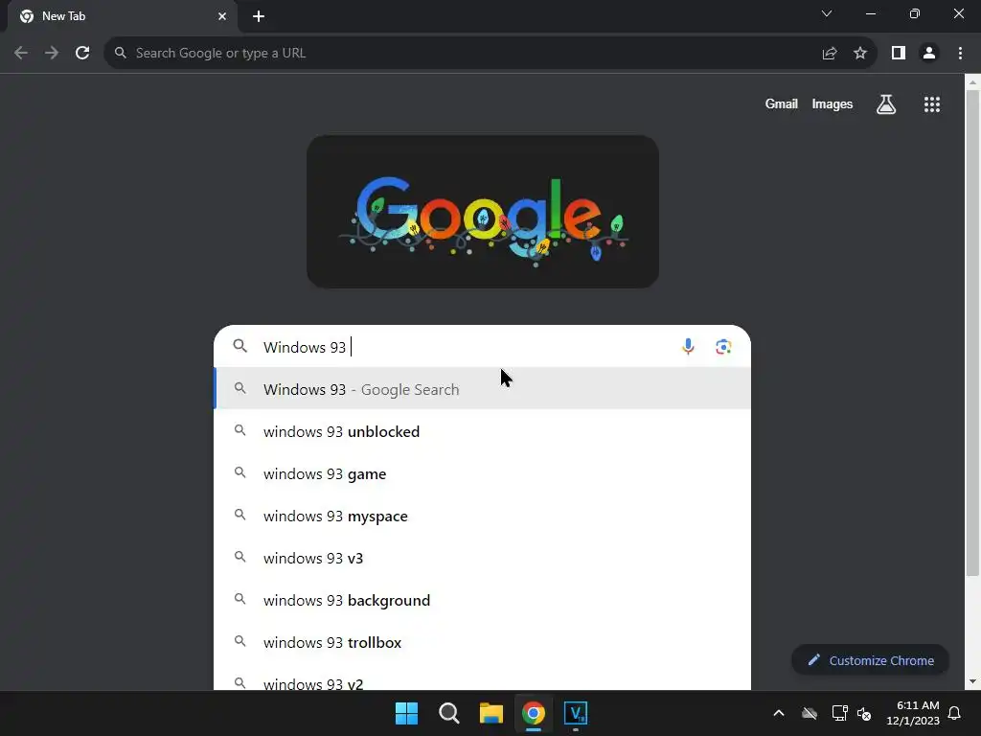Choose "windows 93 myspace" suggestion

483,516
